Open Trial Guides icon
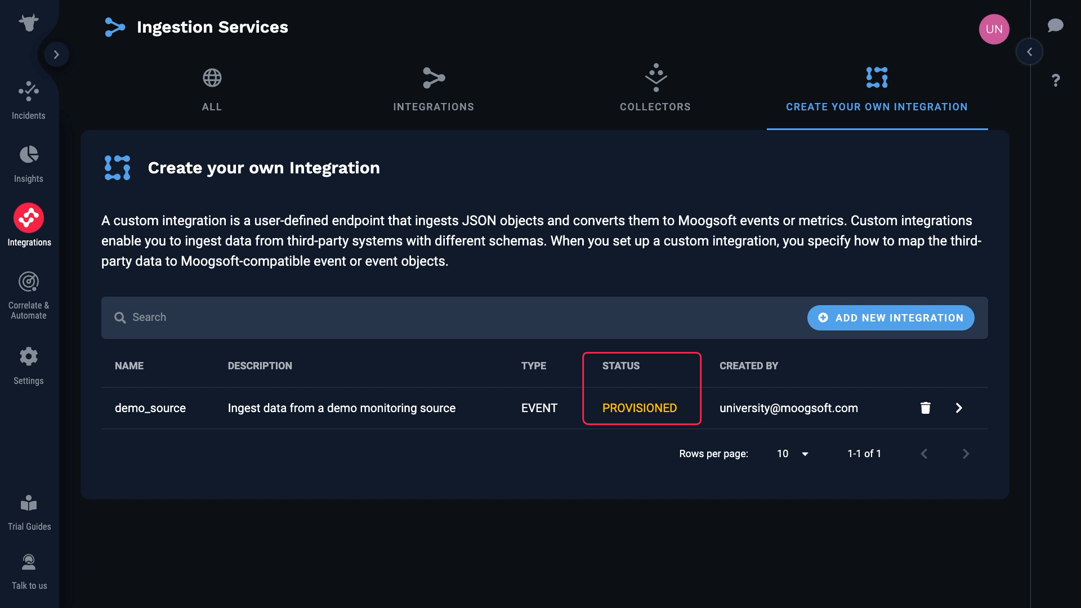1081x608 pixels. point(29,503)
